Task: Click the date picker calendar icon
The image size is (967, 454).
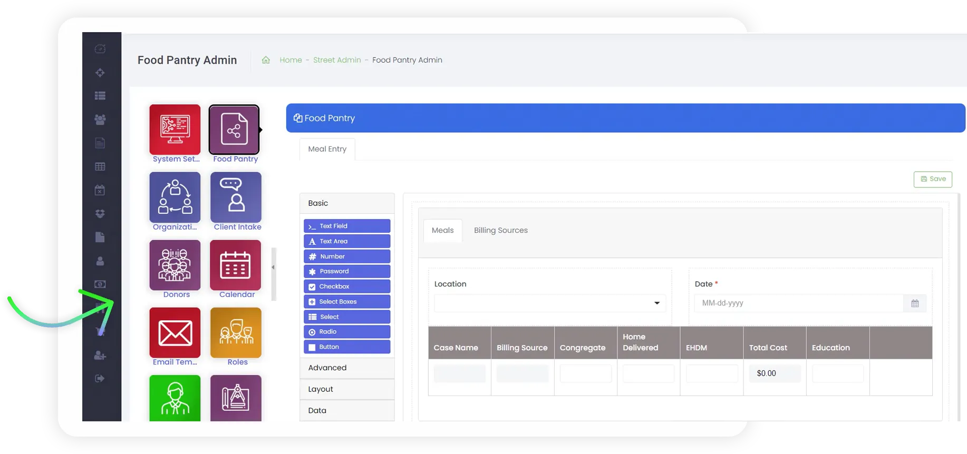Action: [915, 303]
